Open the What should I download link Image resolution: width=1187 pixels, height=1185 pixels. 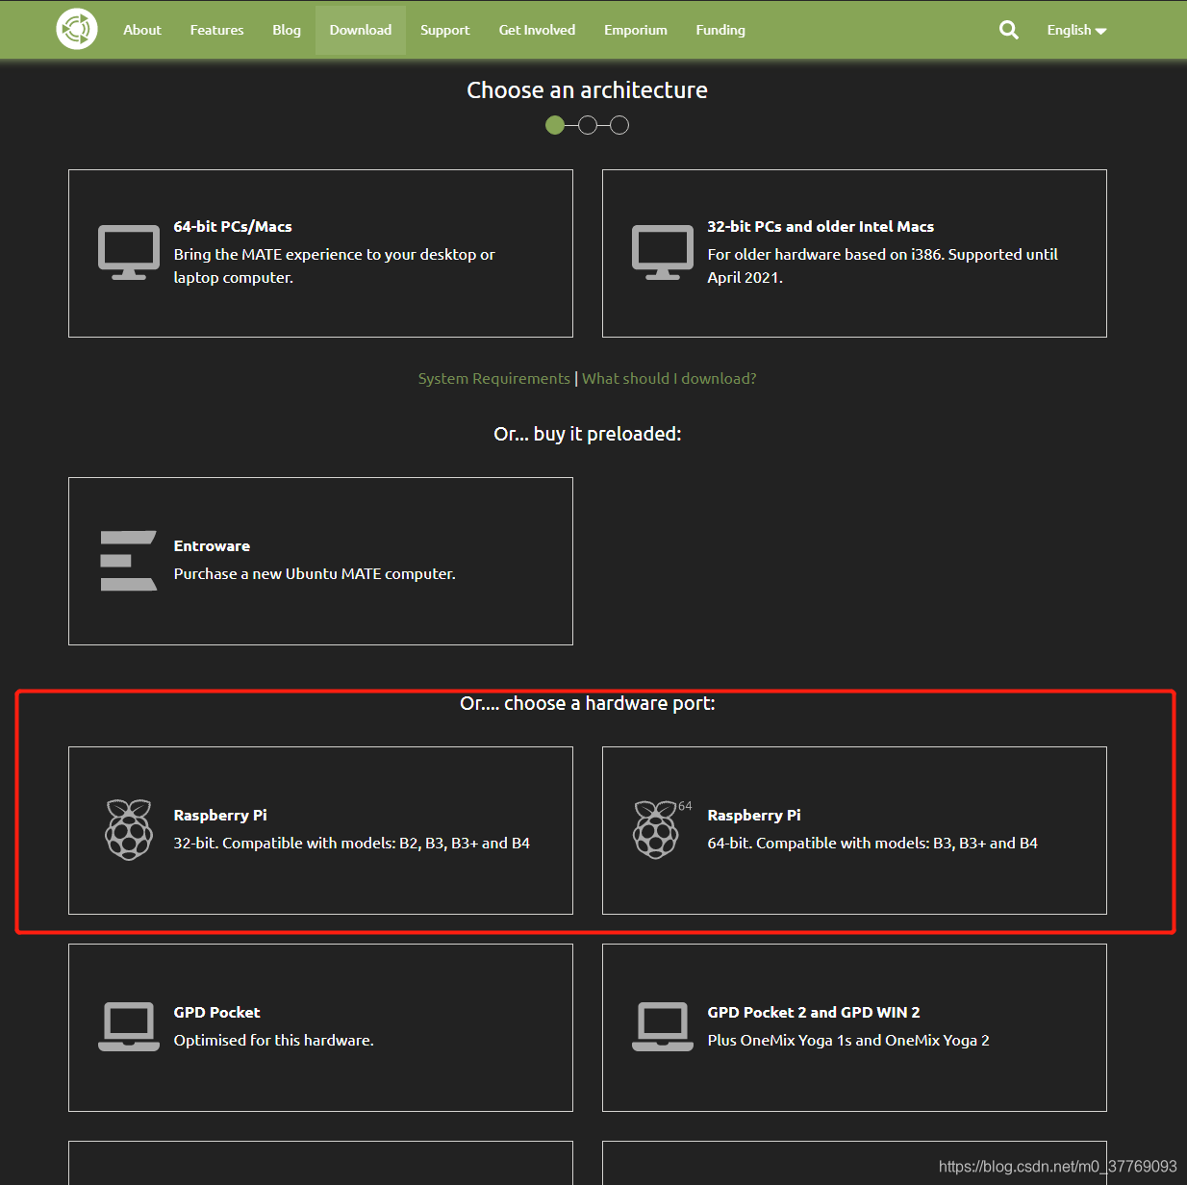point(669,379)
